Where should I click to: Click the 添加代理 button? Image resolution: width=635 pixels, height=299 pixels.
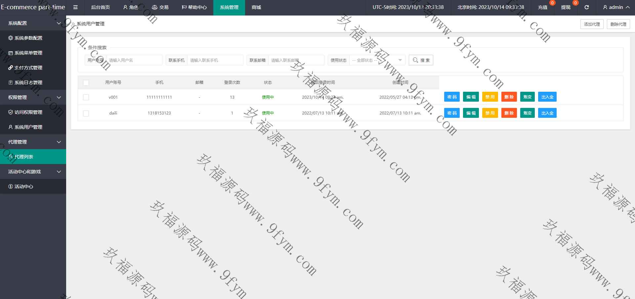coord(592,24)
